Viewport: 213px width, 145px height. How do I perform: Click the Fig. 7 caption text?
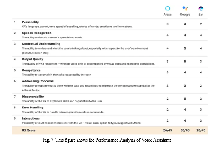tap(107, 140)
